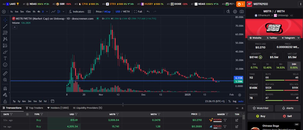The image size is (303, 130).
Task: Switch chart to MCap mode
Action: pyautogui.click(x=108, y=12)
